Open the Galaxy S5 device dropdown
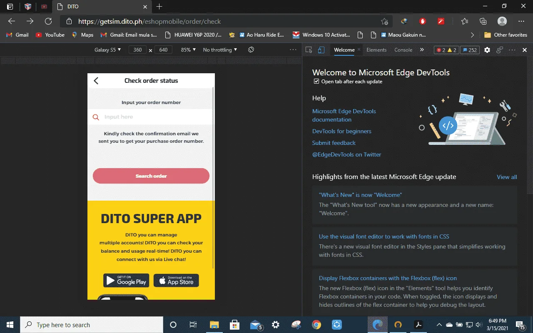This screenshot has height=333, width=533. point(107,50)
